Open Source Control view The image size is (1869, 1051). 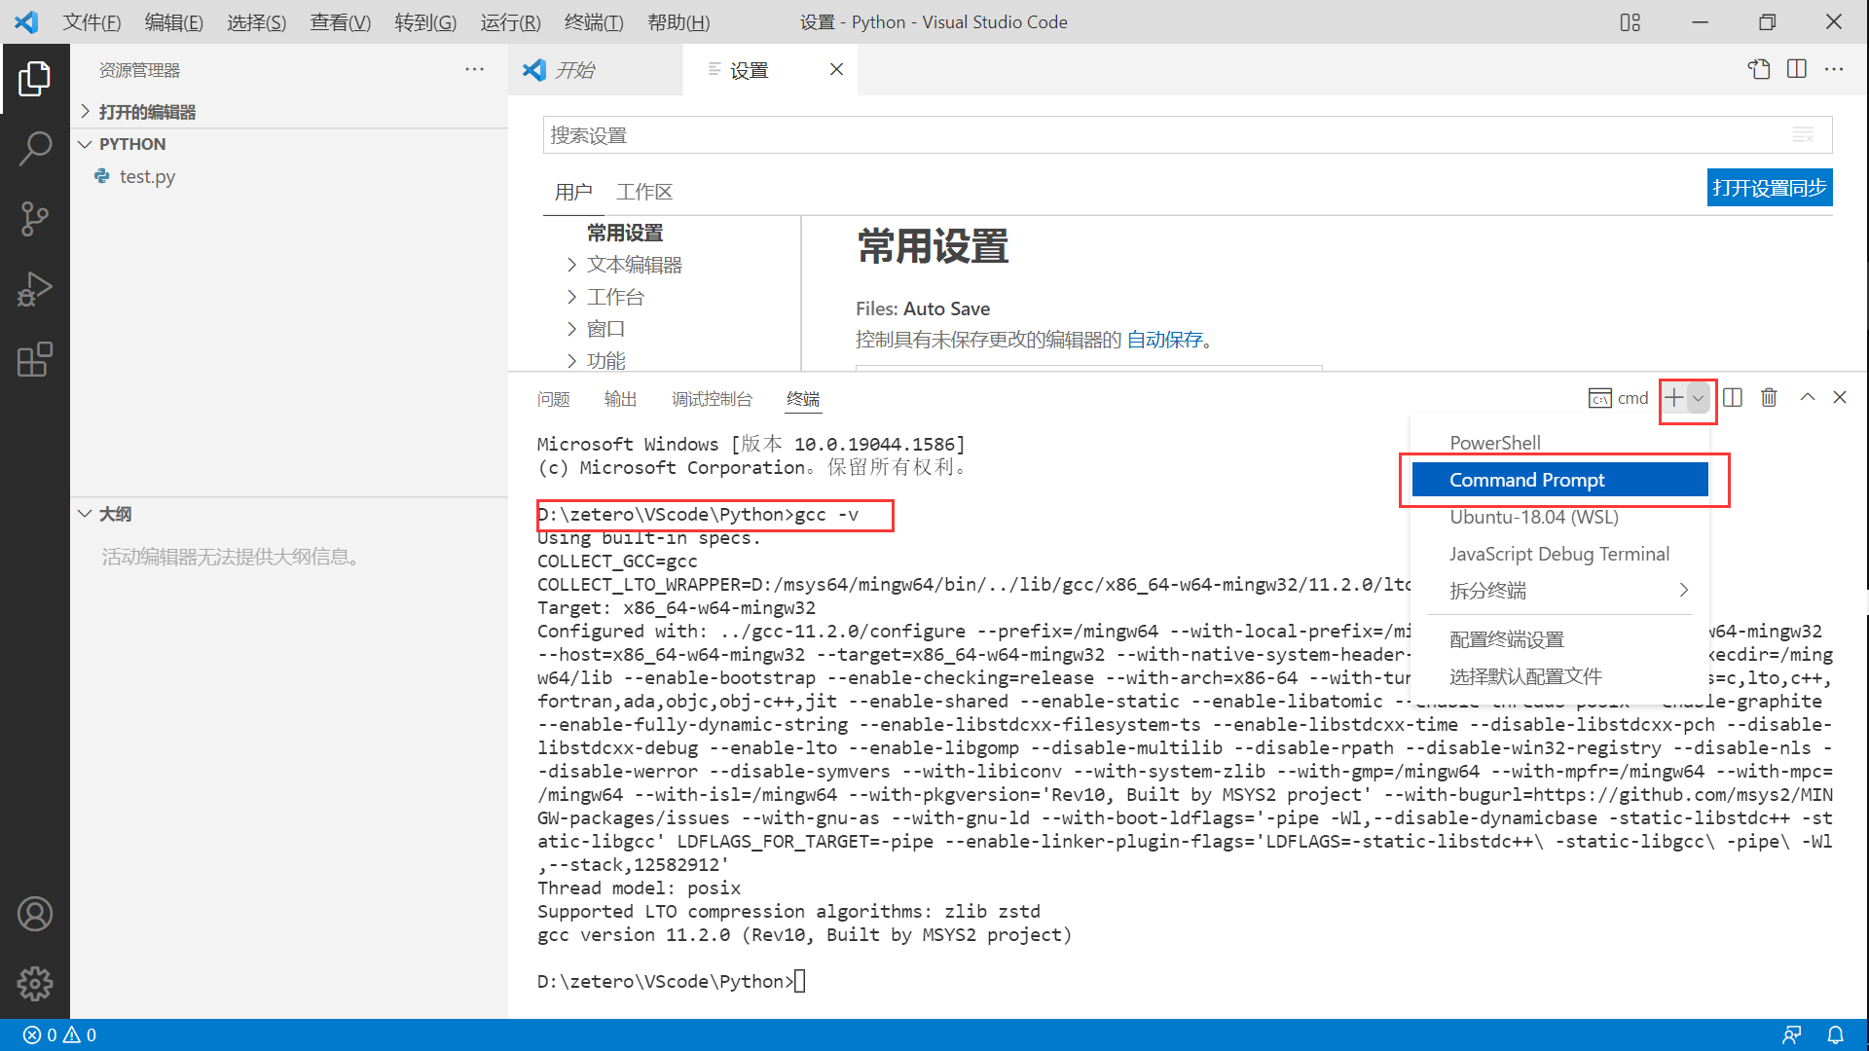pos(35,219)
